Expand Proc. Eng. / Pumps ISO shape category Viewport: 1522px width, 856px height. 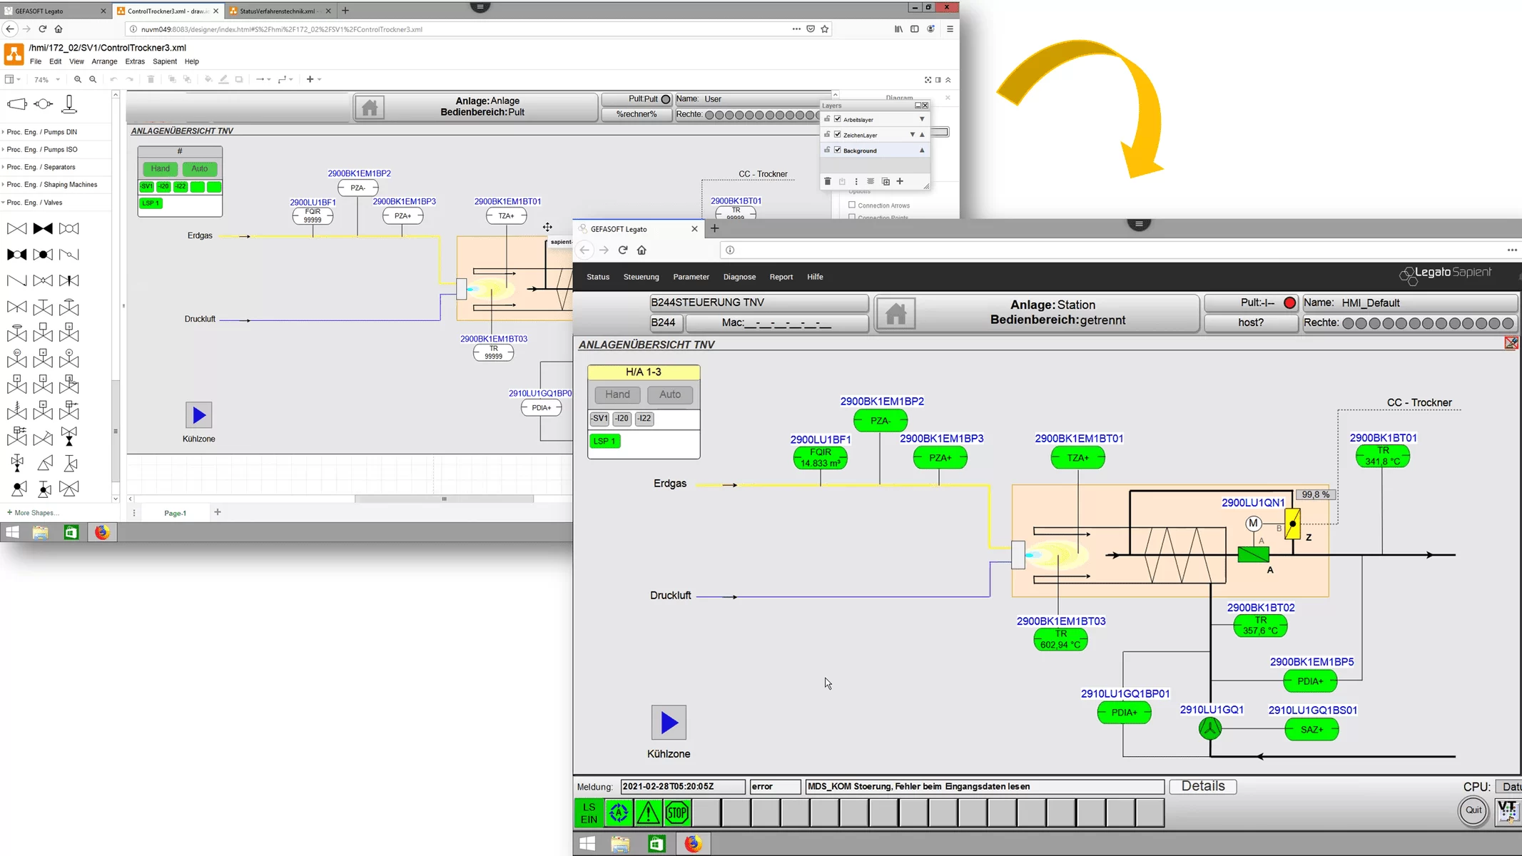tap(41, 150)
